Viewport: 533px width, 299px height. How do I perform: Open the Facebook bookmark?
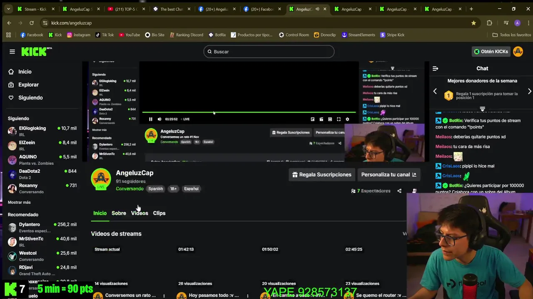32,35
